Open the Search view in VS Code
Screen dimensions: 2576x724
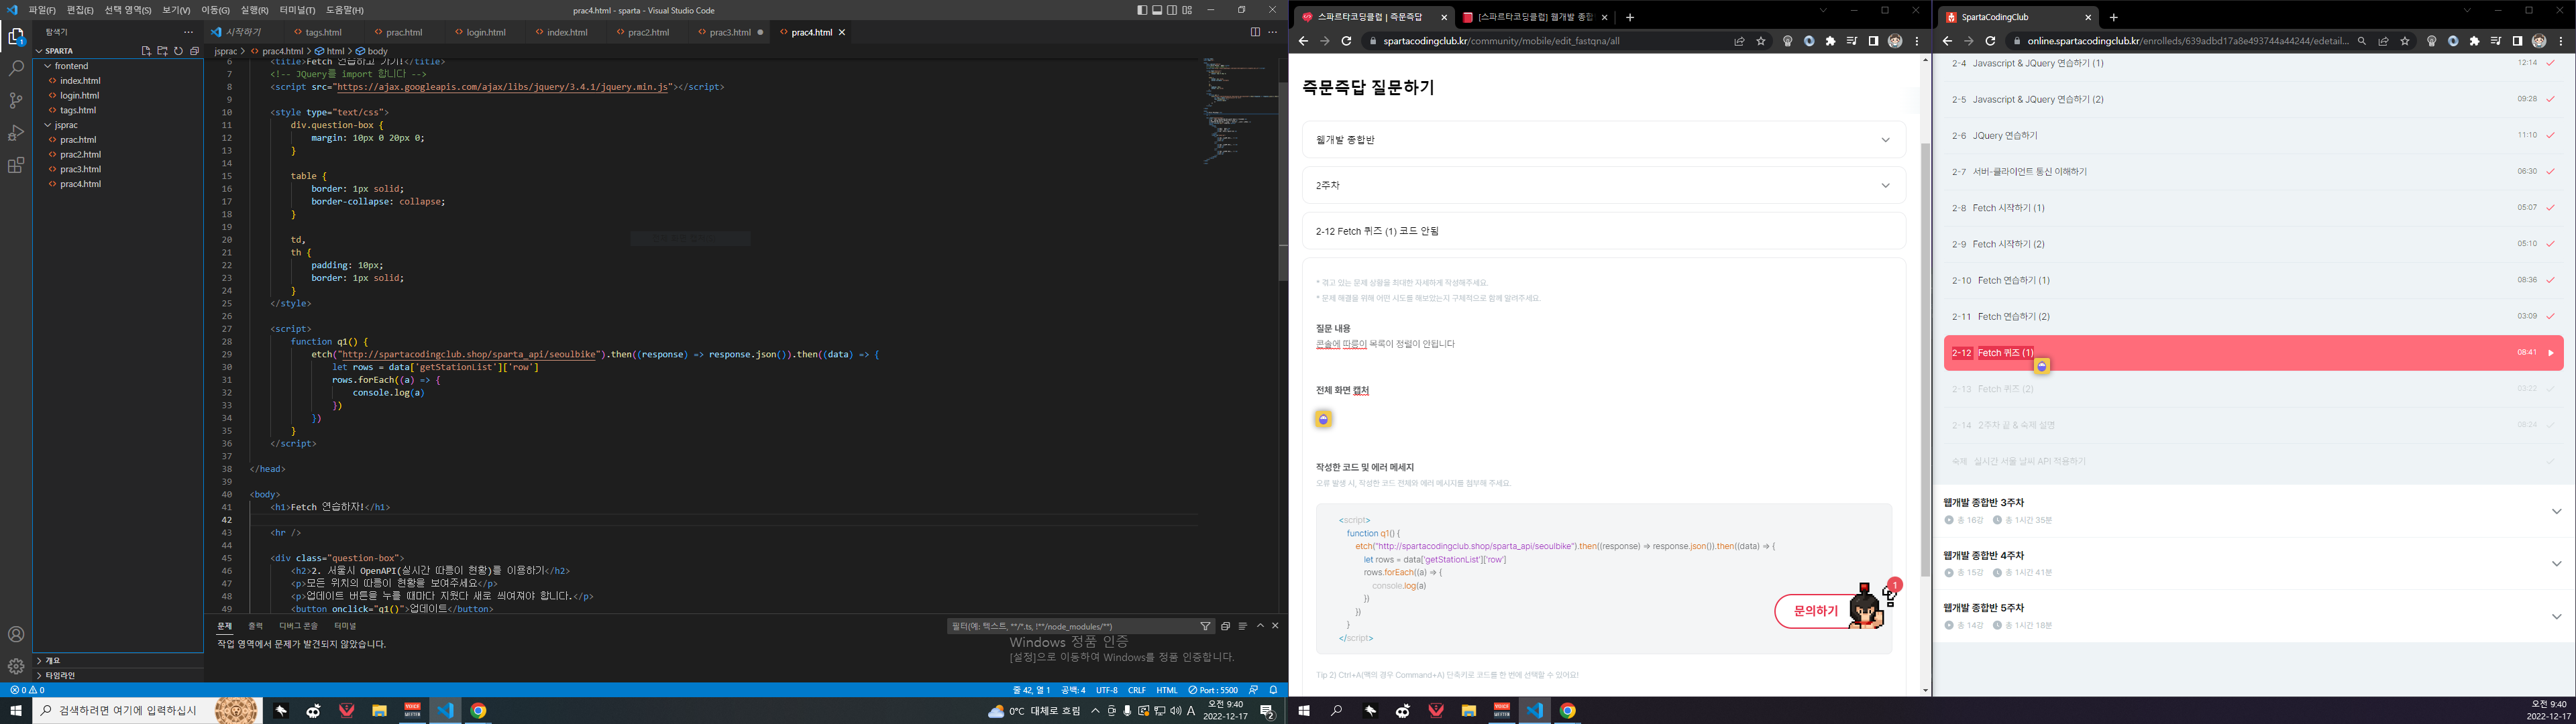[x=16, y=69]
